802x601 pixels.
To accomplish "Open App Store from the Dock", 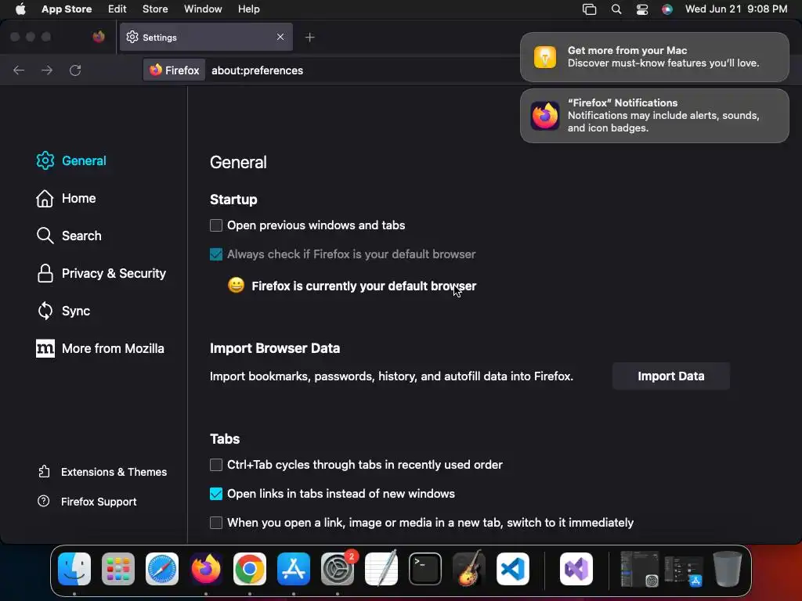I will pos(294,569).
